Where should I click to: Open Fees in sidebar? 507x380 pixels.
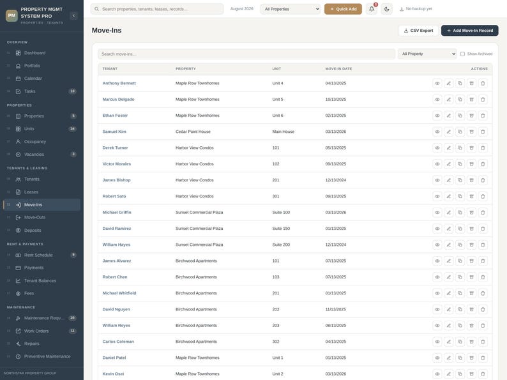(x=42, y=294)
